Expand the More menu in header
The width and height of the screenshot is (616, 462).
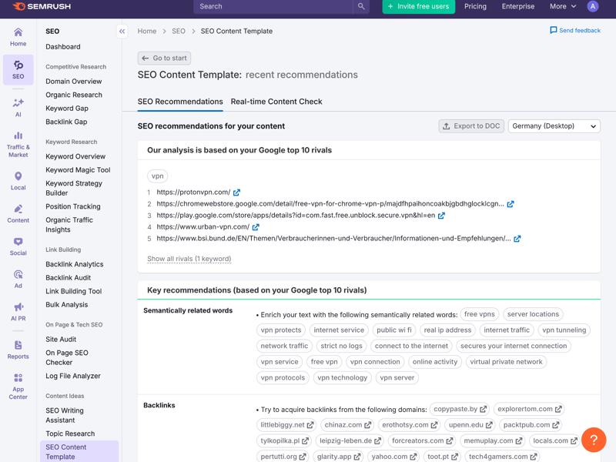(x=563, y=7)
